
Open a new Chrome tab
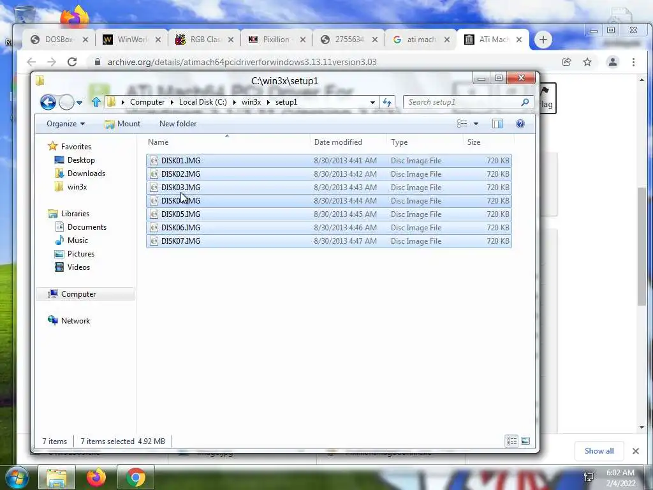point(543,40)
